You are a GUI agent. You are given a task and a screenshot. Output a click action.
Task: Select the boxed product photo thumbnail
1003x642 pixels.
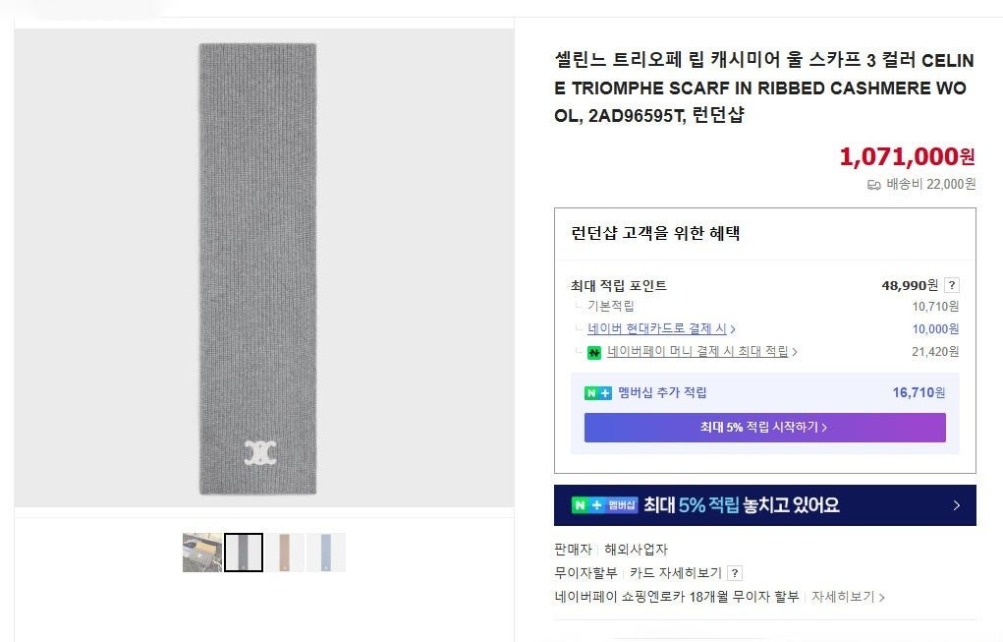202,553
